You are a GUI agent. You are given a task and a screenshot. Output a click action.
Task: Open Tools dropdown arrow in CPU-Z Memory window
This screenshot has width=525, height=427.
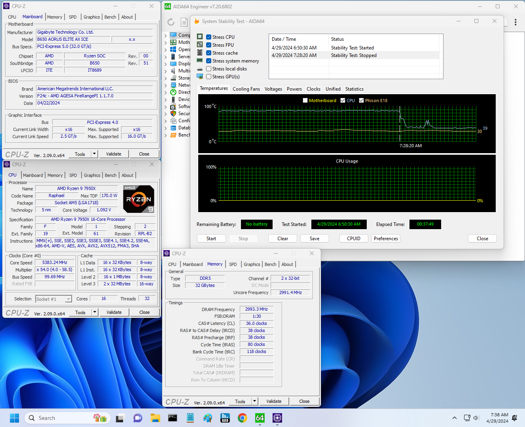point(254,401)
